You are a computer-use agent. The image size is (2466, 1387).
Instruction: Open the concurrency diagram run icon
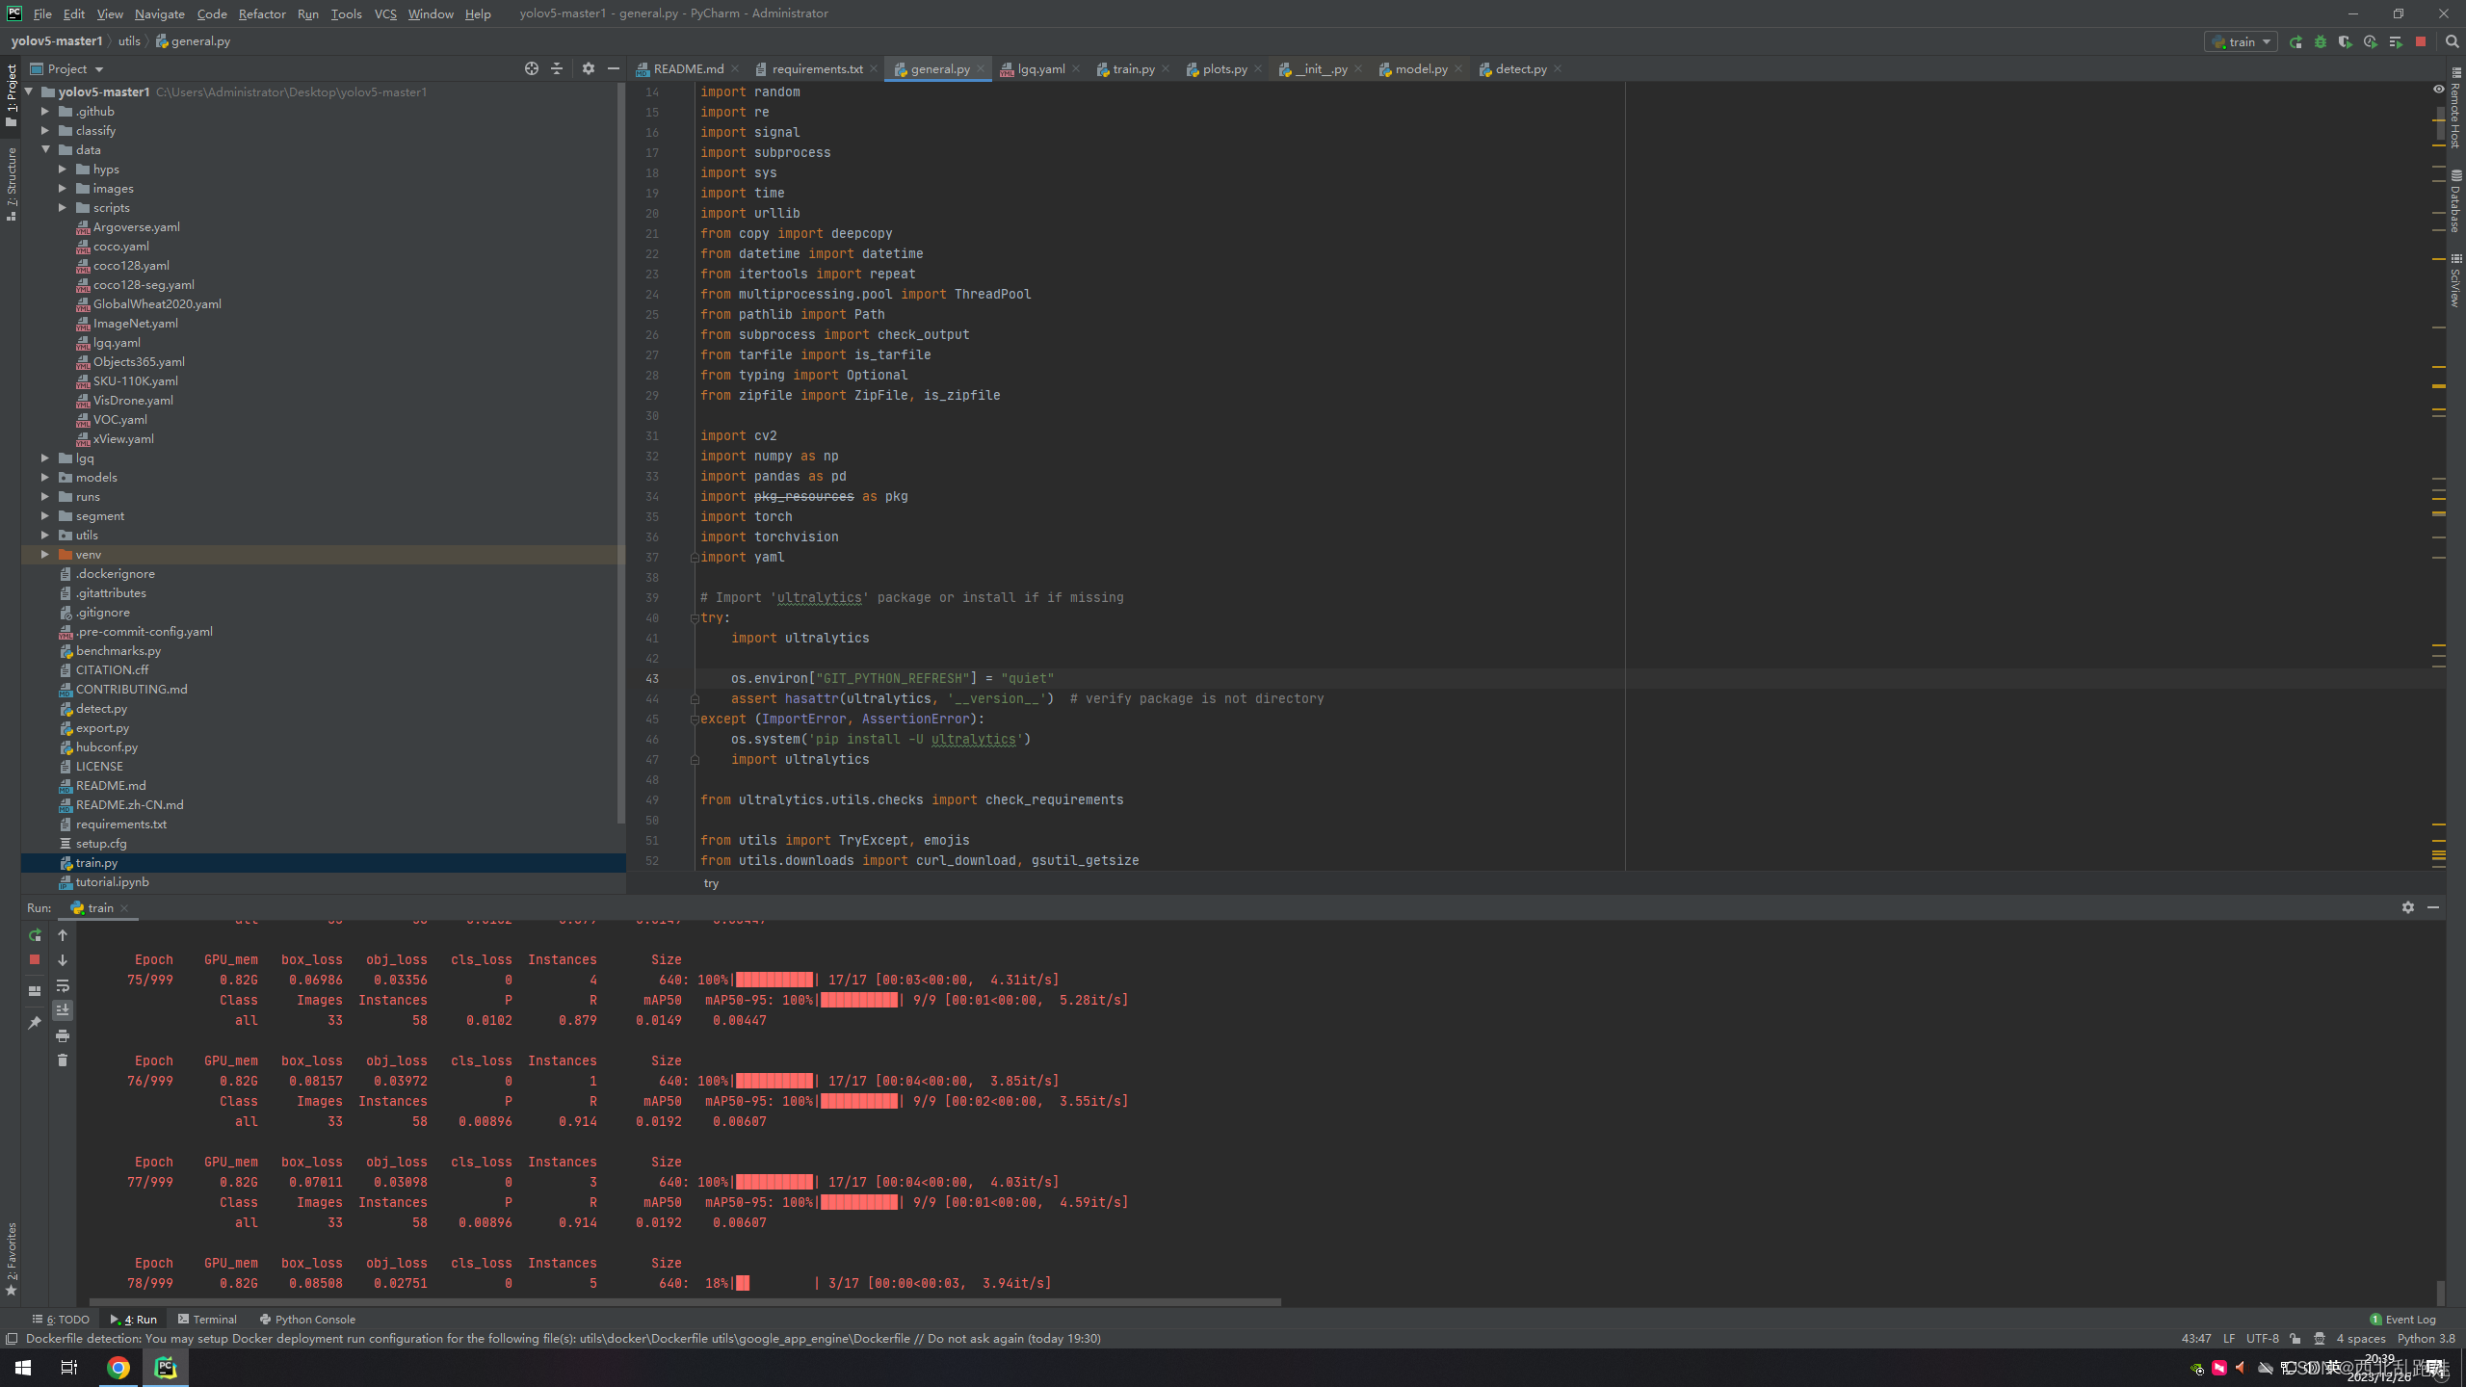tap(2395, 41)
